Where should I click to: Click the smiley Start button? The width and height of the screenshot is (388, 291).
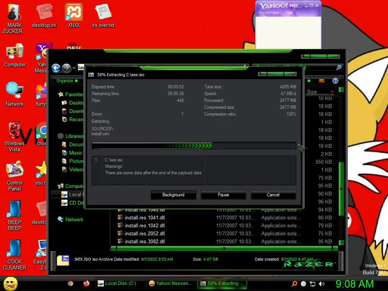(10, 283)
